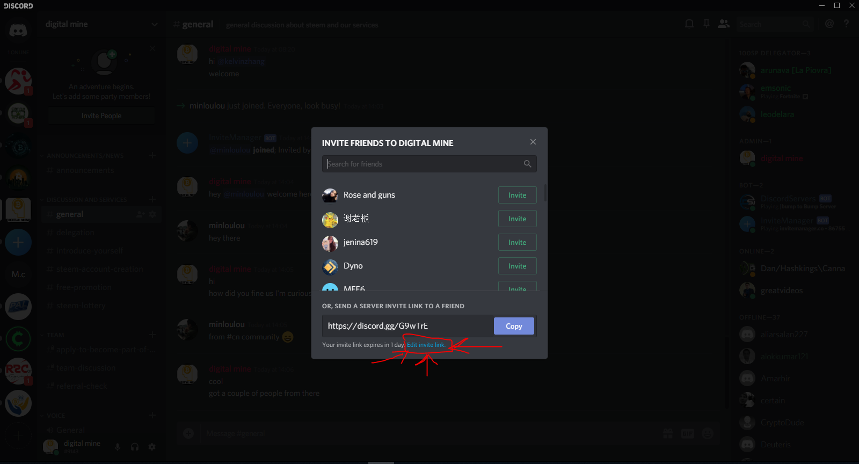
Task: Close the Invite Friends dialog
Action: click(x=533, y=142)
